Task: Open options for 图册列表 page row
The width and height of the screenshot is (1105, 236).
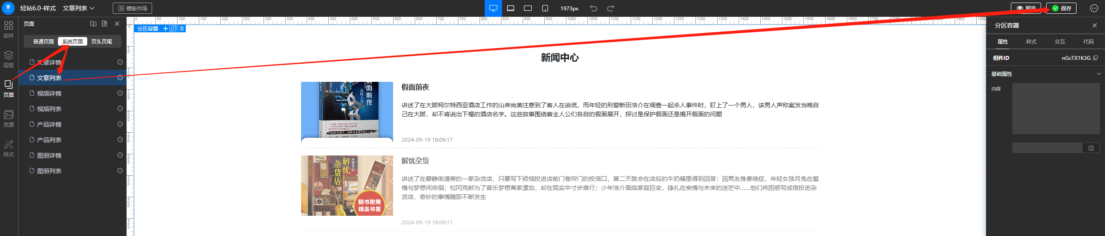Action: coord(120,171)
